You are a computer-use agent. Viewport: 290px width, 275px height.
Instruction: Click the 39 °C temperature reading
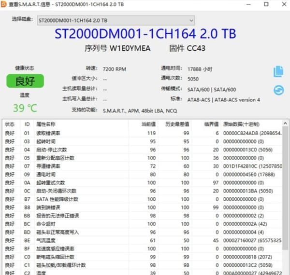(x=25, y=108)
